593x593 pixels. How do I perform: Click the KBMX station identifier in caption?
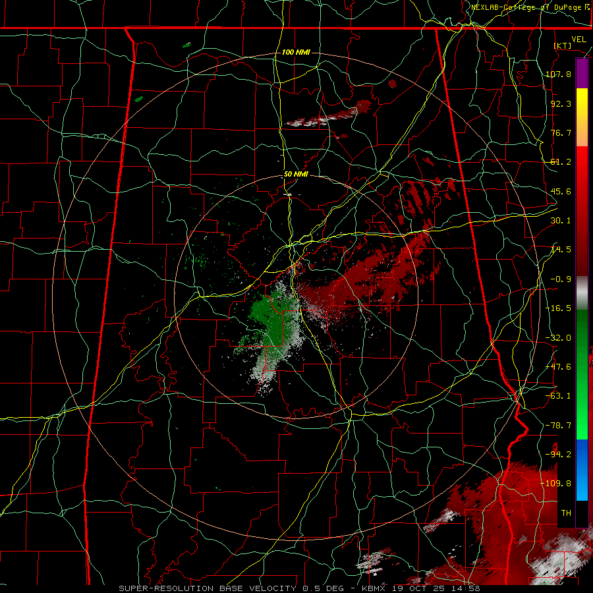(374, 588)
